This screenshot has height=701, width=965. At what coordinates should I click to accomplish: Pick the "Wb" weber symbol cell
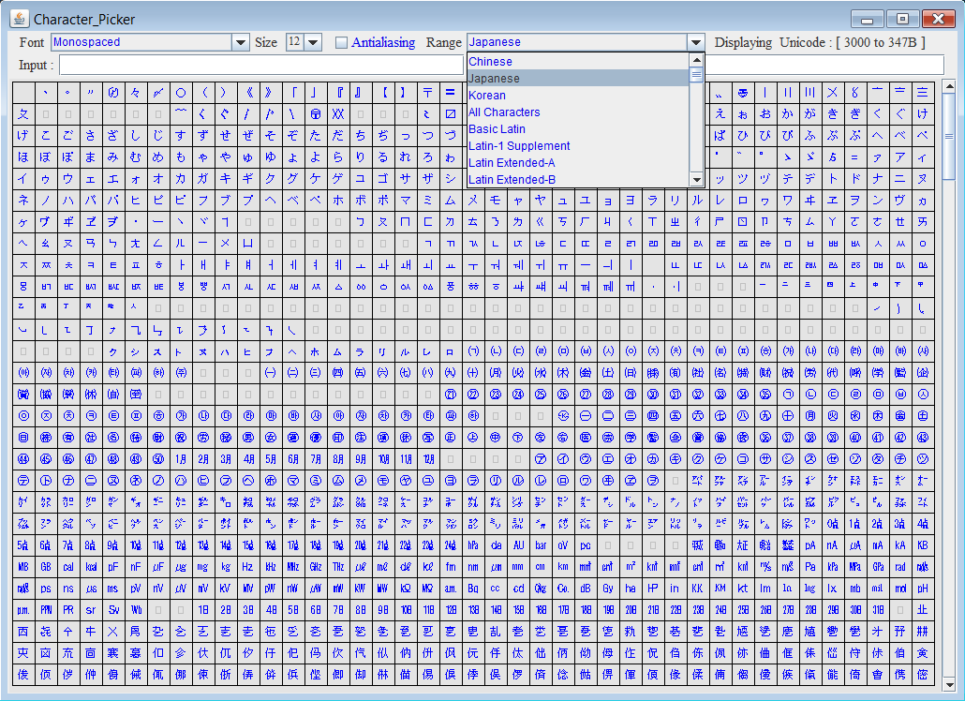[x=136, y=612]
